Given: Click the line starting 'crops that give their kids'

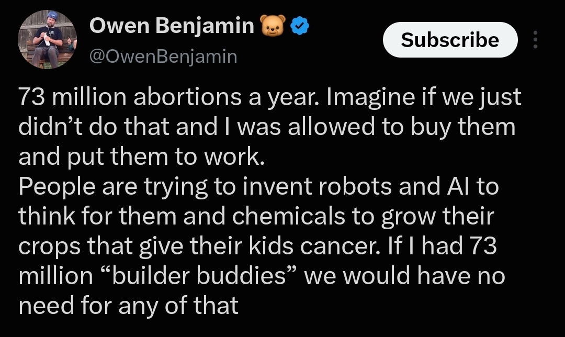Looking at the screenshot, I should tap(257, 246).
